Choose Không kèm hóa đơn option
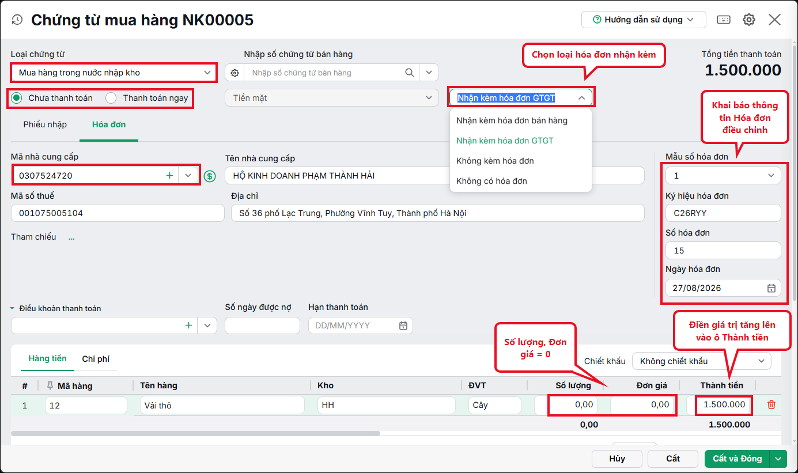Image resolution: width=798 pixels, height=473 pixels. (x=495, y=161)
